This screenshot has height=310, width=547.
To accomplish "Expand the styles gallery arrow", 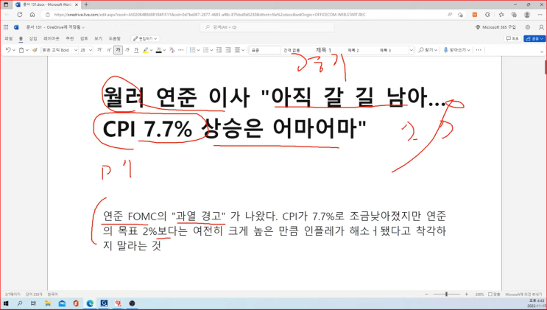I will pyautogui.click(x=412, y=50).
